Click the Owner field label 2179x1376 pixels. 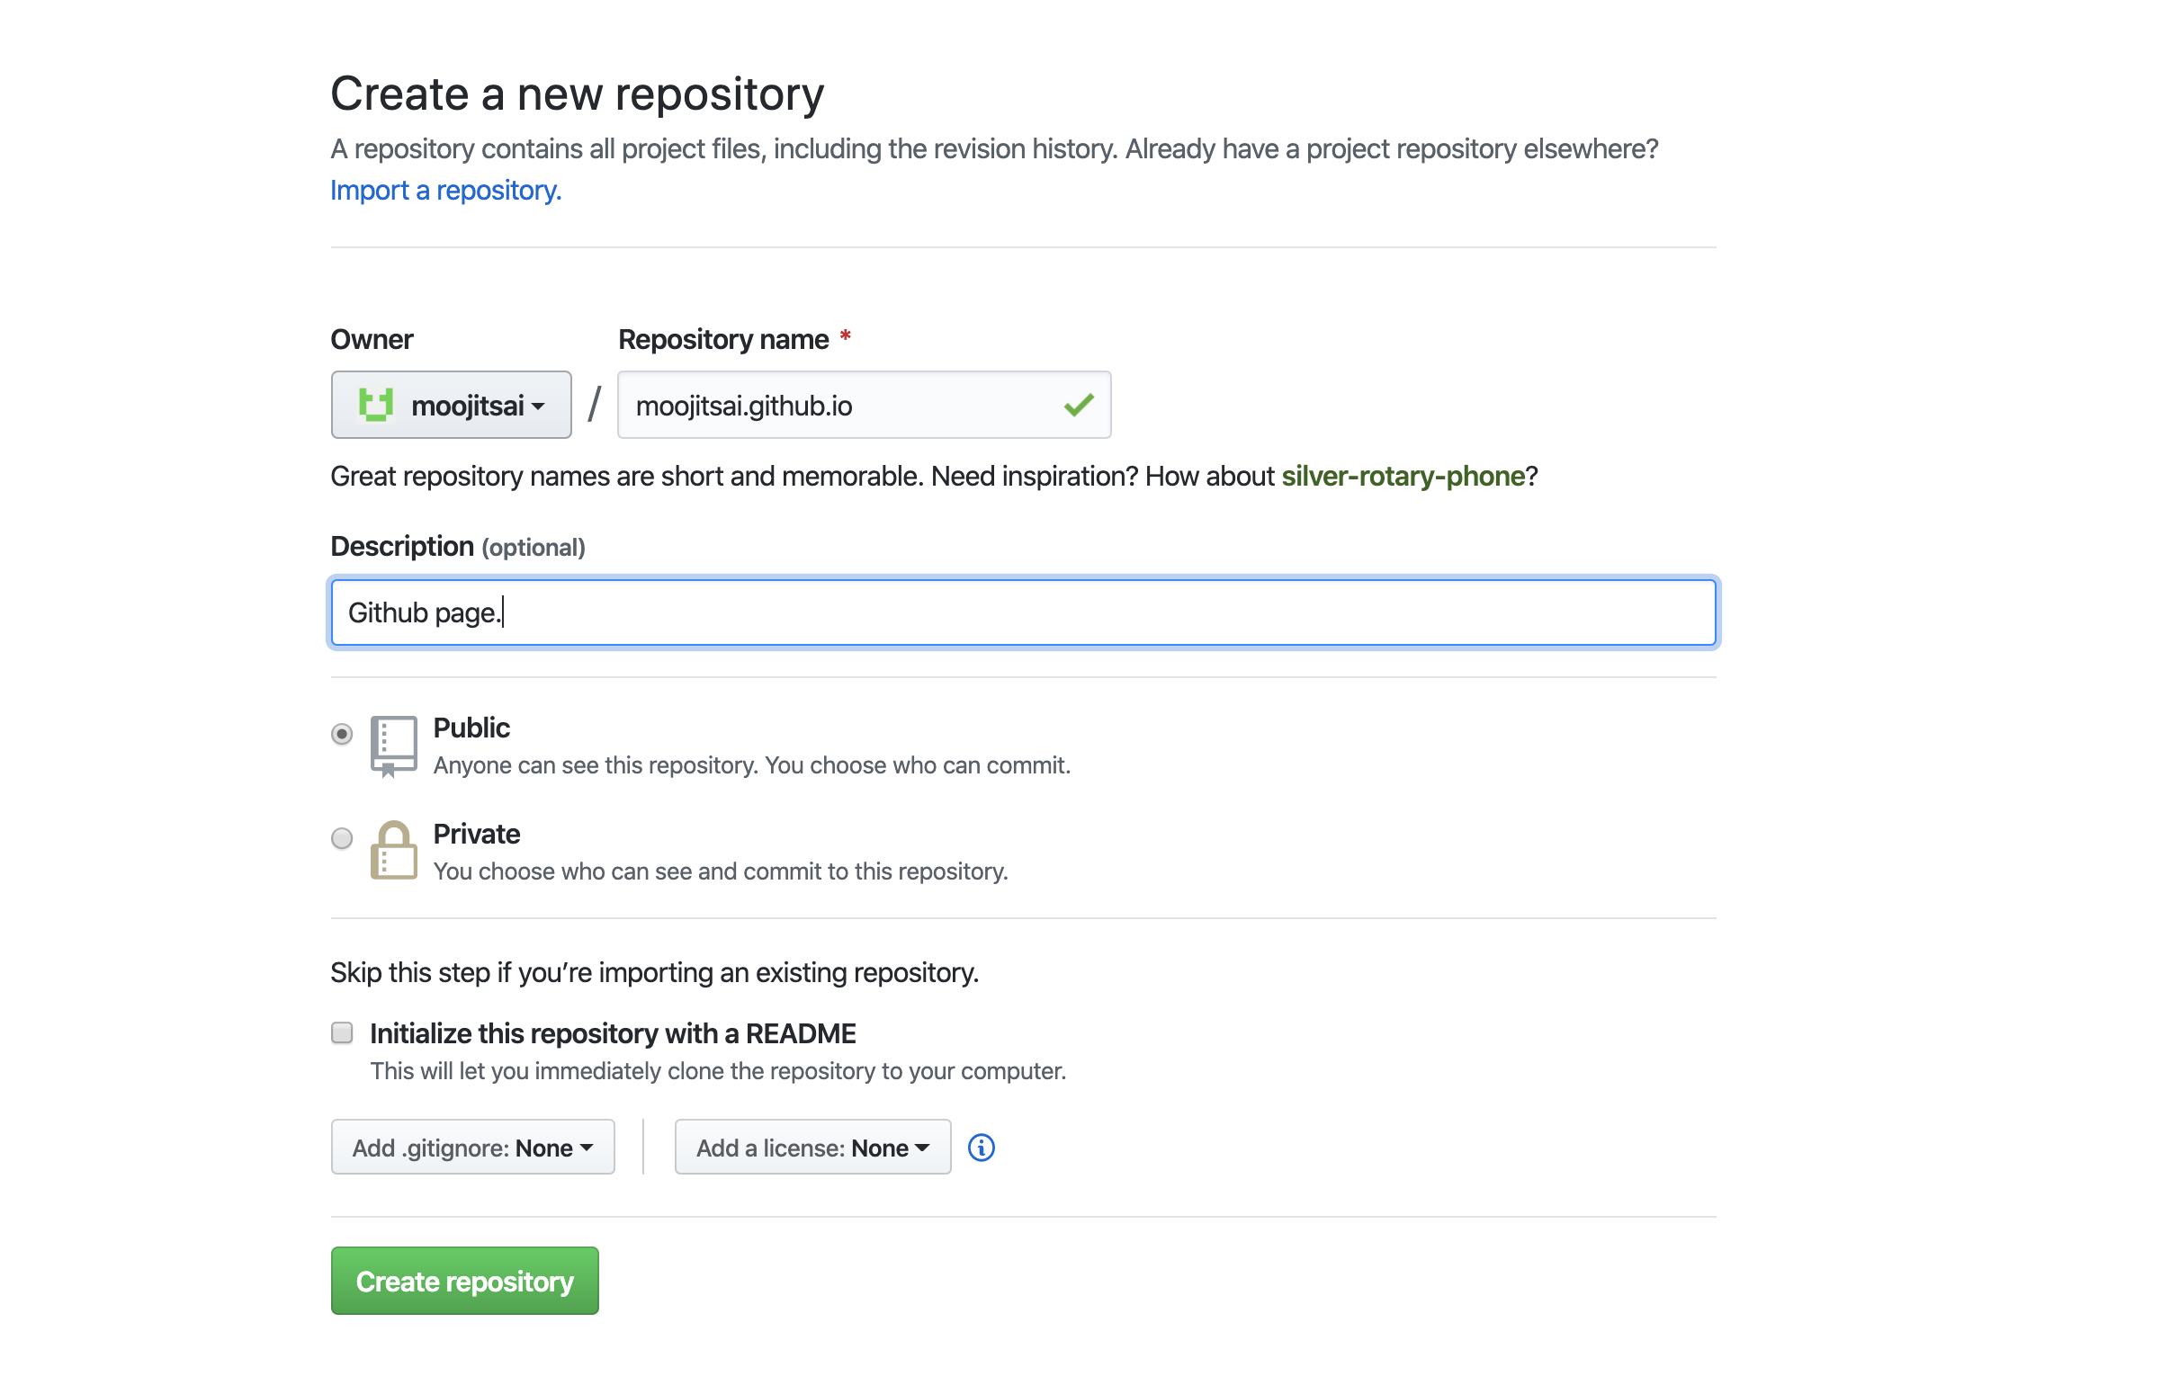click(x=372, y=339)
